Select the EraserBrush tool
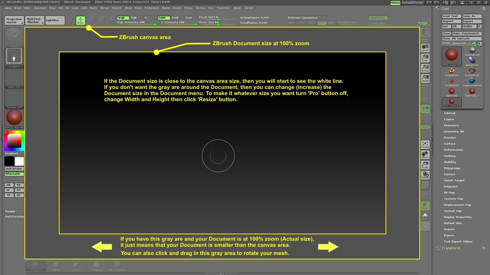This screenshot has height=275, width=490. pyautogui.click(x=472, y=72)
